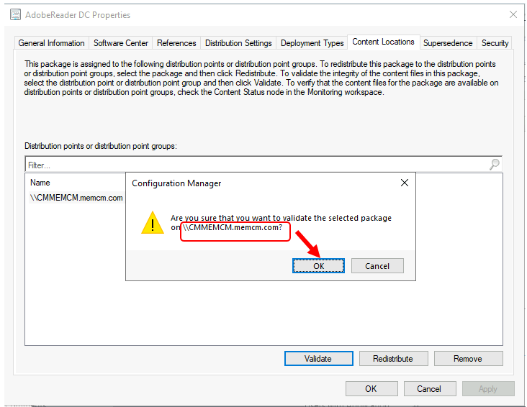Click the filter search magnifier icon

coord(495,164)
